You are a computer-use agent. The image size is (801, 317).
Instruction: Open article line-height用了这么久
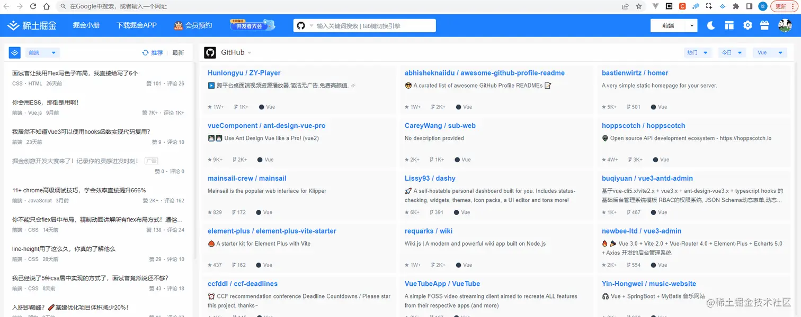[x=64, y=249]
